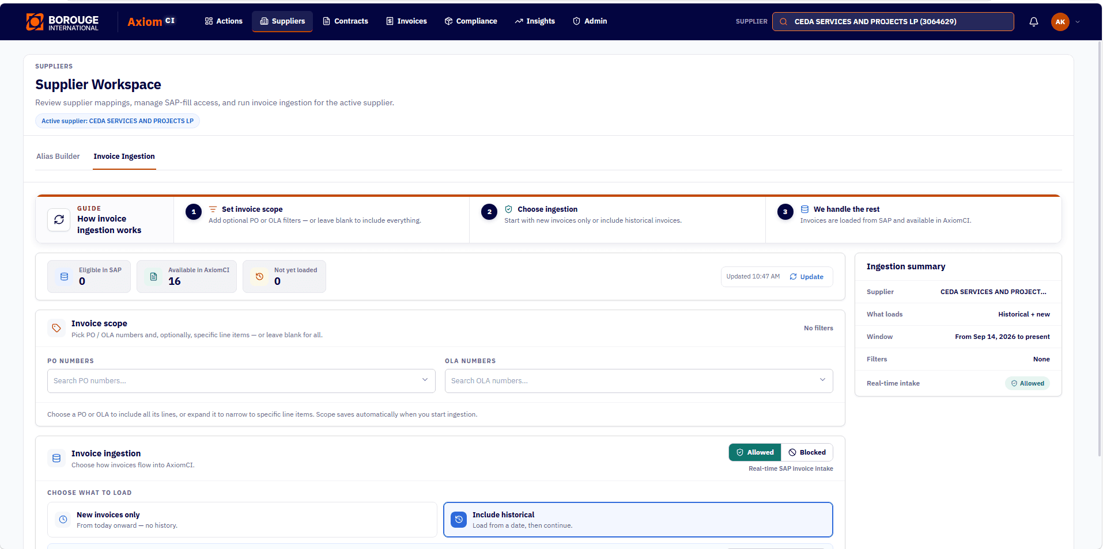This screenshot has width=1103, height=549.
Task: Click the Available in AxiomCI document icon
Action: point(154,277)
